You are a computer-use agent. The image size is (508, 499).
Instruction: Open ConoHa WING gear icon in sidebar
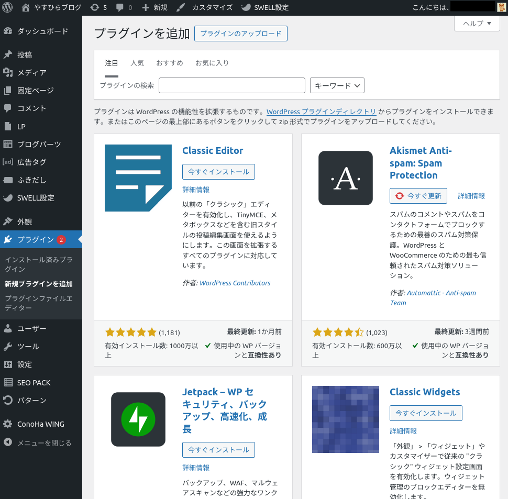pyautogui.click(x=8, y=424)
